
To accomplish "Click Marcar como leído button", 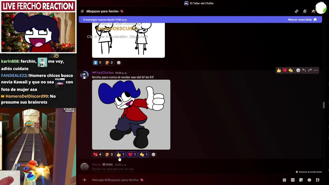I will coord(303,20).
